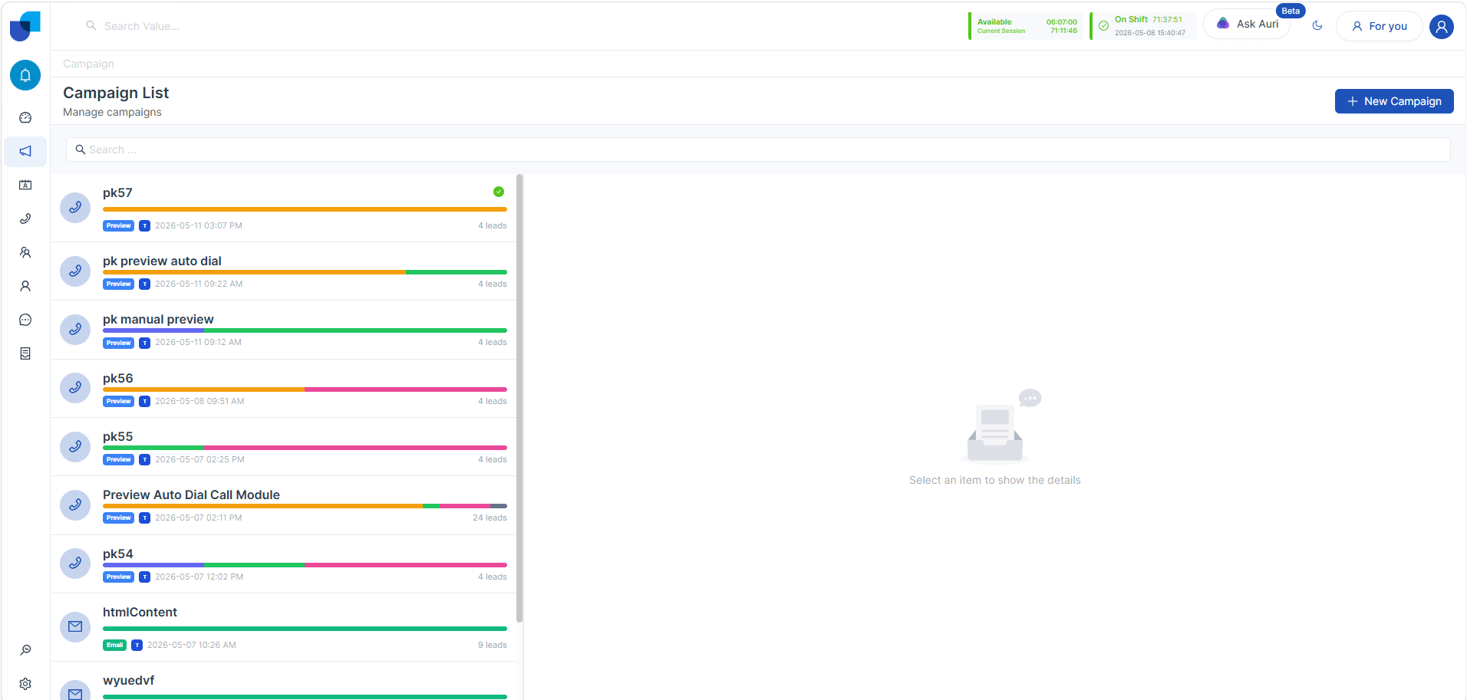The image size is (1467, 700).
Task: Select the wyuedvf campaign
Action: pos(284,681)
